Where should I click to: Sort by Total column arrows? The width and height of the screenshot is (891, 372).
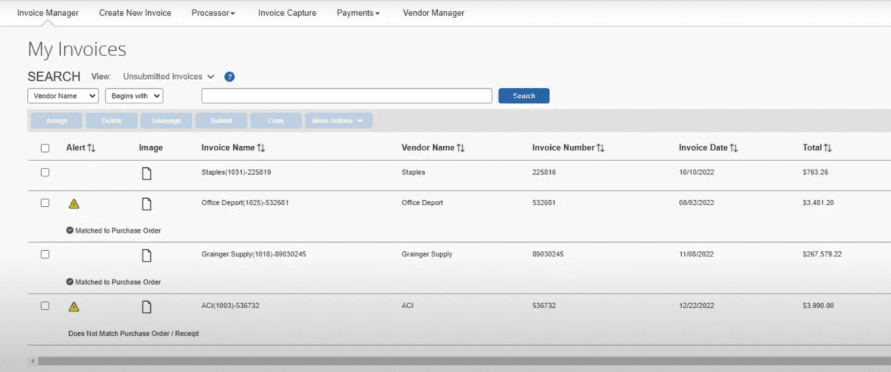coord(828,148)
